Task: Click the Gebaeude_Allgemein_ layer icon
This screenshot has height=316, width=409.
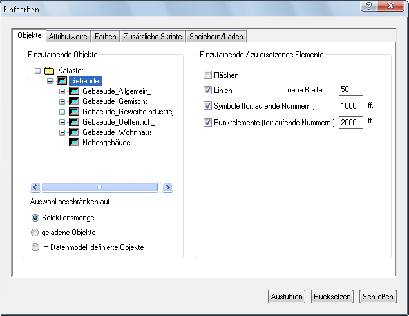Action: tap(74, 92)
